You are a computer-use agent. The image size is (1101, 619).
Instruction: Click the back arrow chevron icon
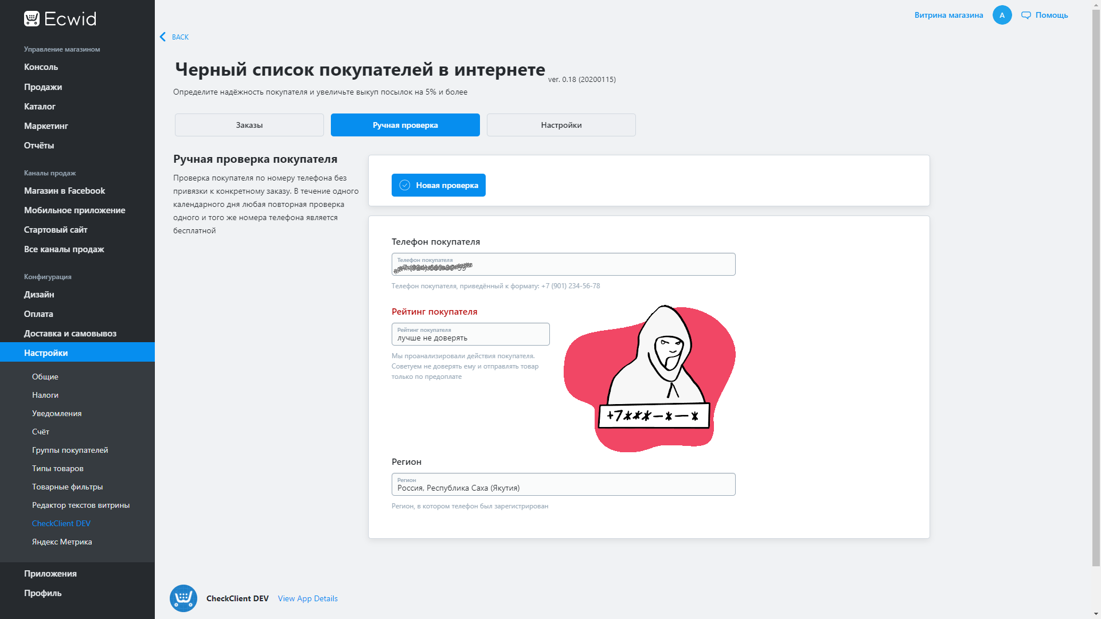(x=163, y=37)
